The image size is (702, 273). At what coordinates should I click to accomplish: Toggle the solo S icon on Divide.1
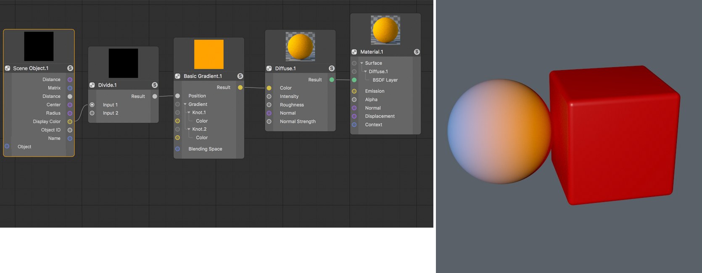(x=155, y=85)
